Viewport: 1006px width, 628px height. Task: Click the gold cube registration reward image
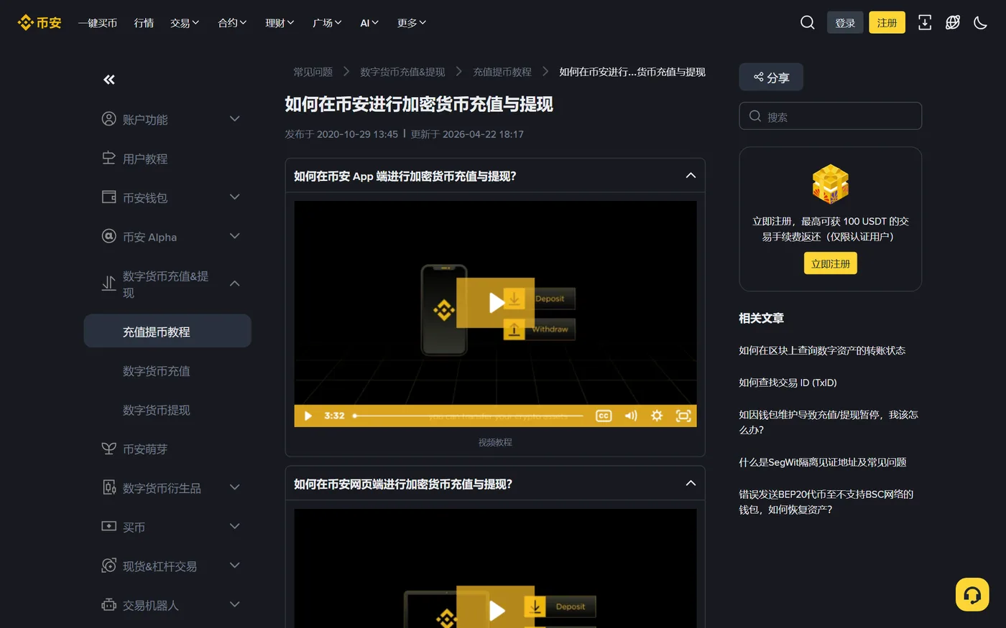coord(831,184)
